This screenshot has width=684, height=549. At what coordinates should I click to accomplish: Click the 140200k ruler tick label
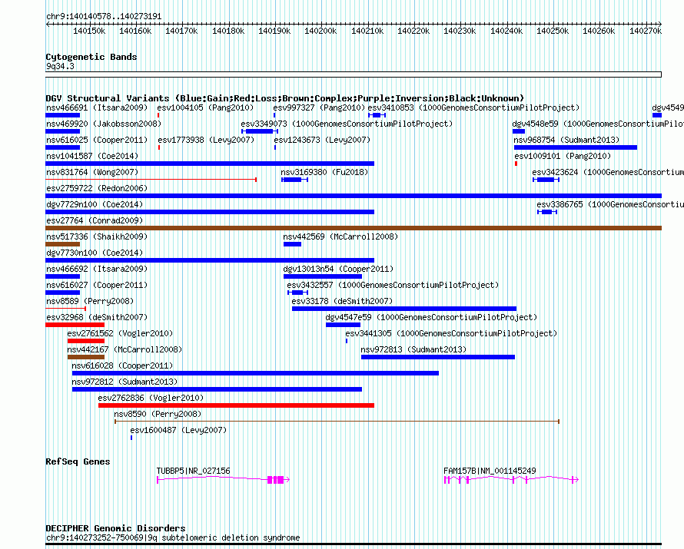point(320,31)
